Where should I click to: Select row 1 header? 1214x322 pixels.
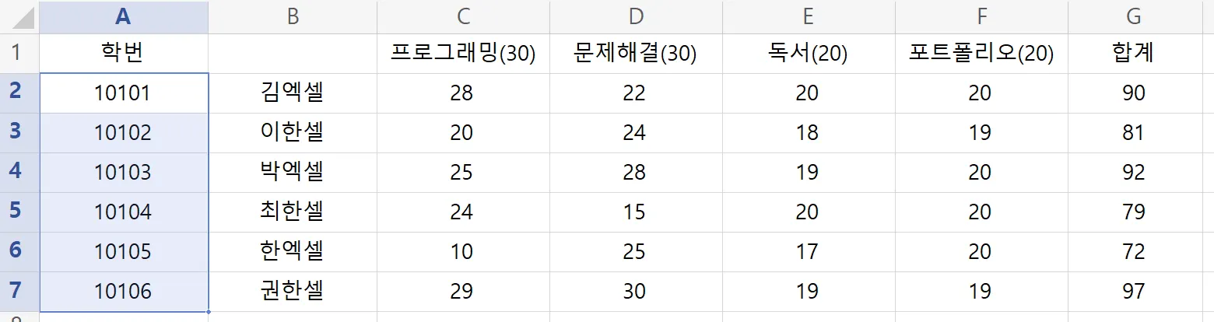pyautogui.click(x=19, y=53)
